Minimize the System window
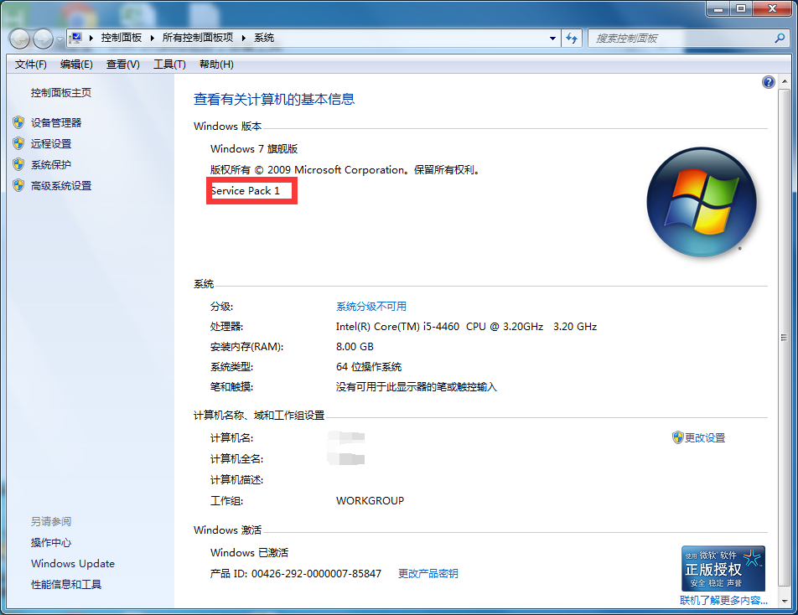The height and width of the screenshot is (615, 798). [x=718, y=8]
